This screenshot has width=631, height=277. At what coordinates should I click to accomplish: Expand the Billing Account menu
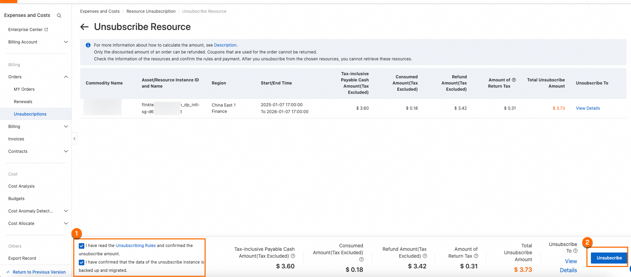point(66,42)
